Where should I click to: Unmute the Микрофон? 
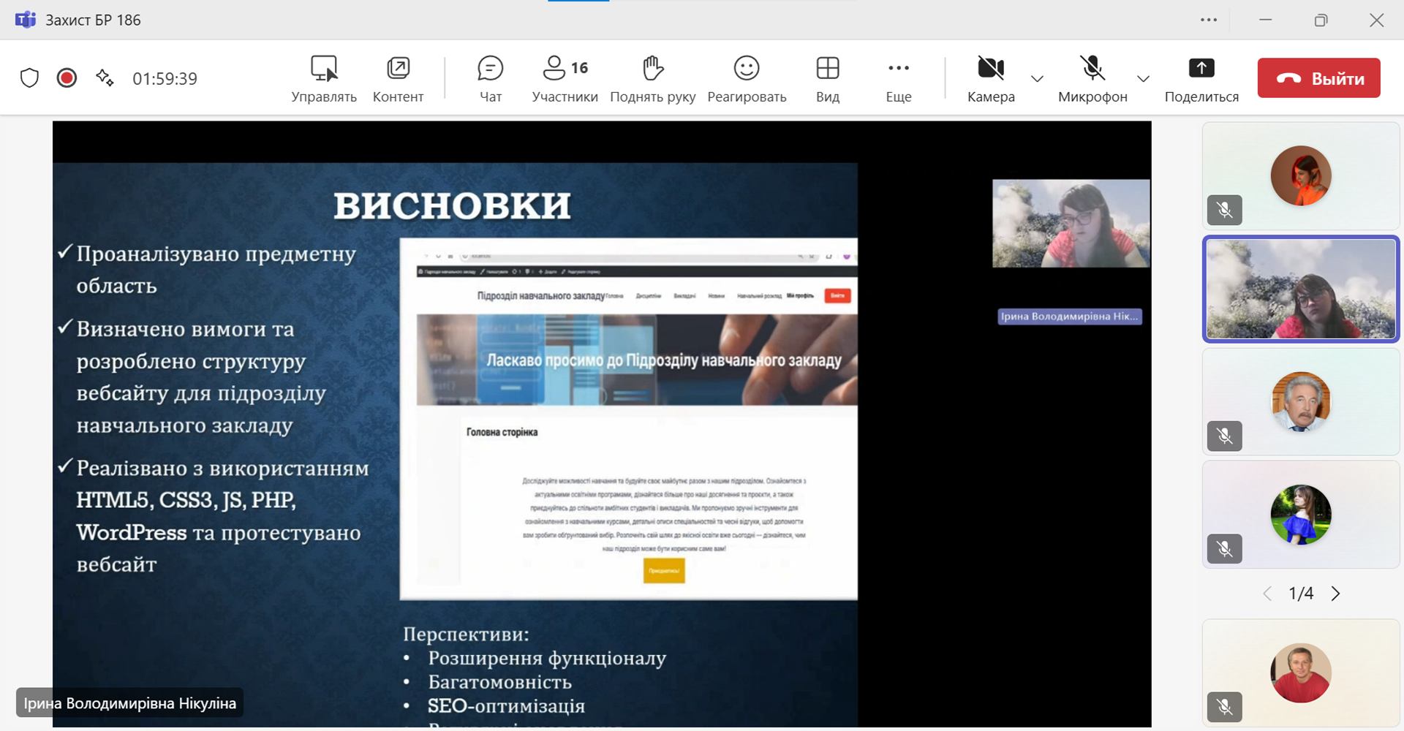[1092, 78]
